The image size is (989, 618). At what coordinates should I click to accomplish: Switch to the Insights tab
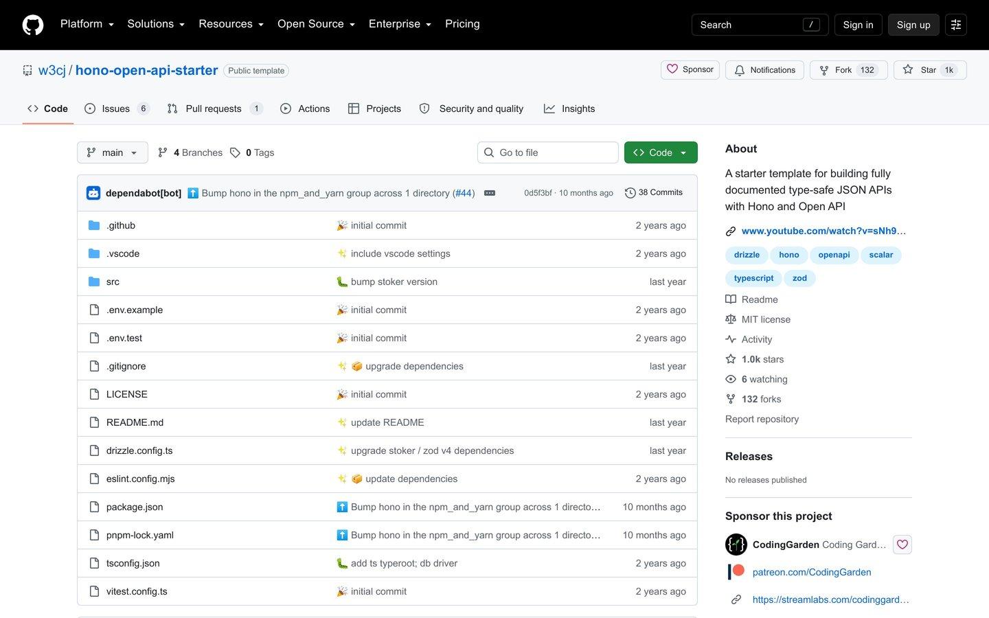(x=569, y=108)
